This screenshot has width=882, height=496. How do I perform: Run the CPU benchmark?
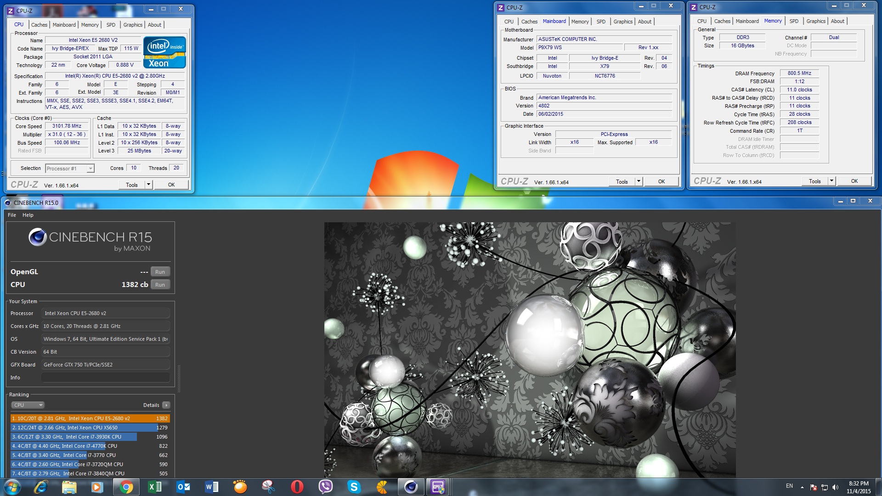coord(160,285)
